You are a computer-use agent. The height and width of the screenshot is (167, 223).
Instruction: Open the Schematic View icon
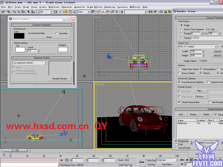coord(165,12)
